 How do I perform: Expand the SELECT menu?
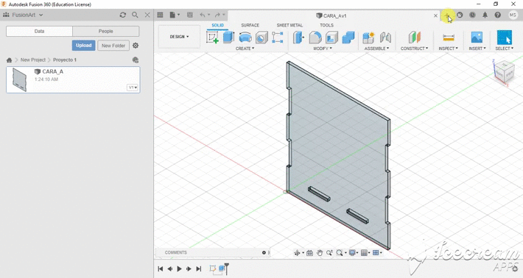click(505, 49)
